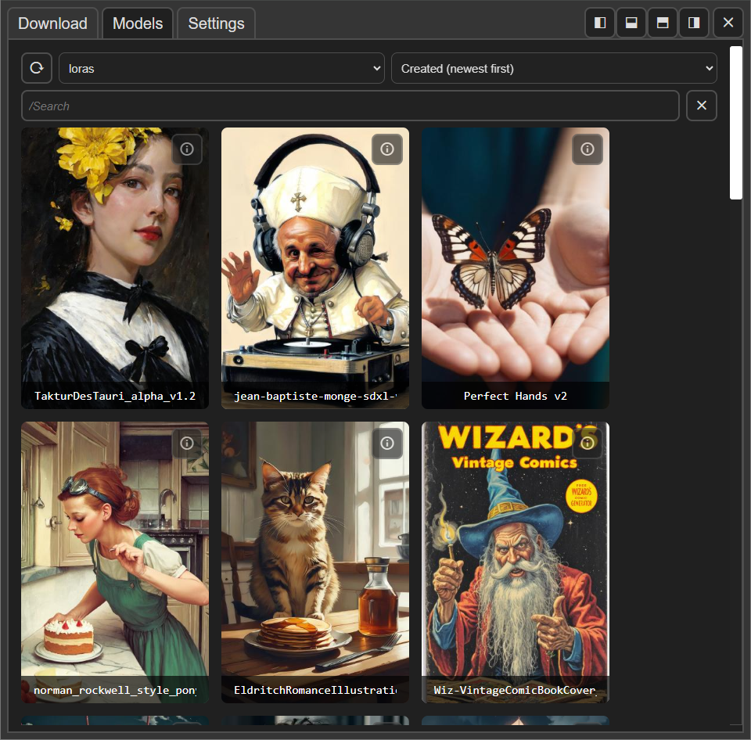Open the Settings tab
The width and height of the screenshot is (751, 740).
click(216, 23)
